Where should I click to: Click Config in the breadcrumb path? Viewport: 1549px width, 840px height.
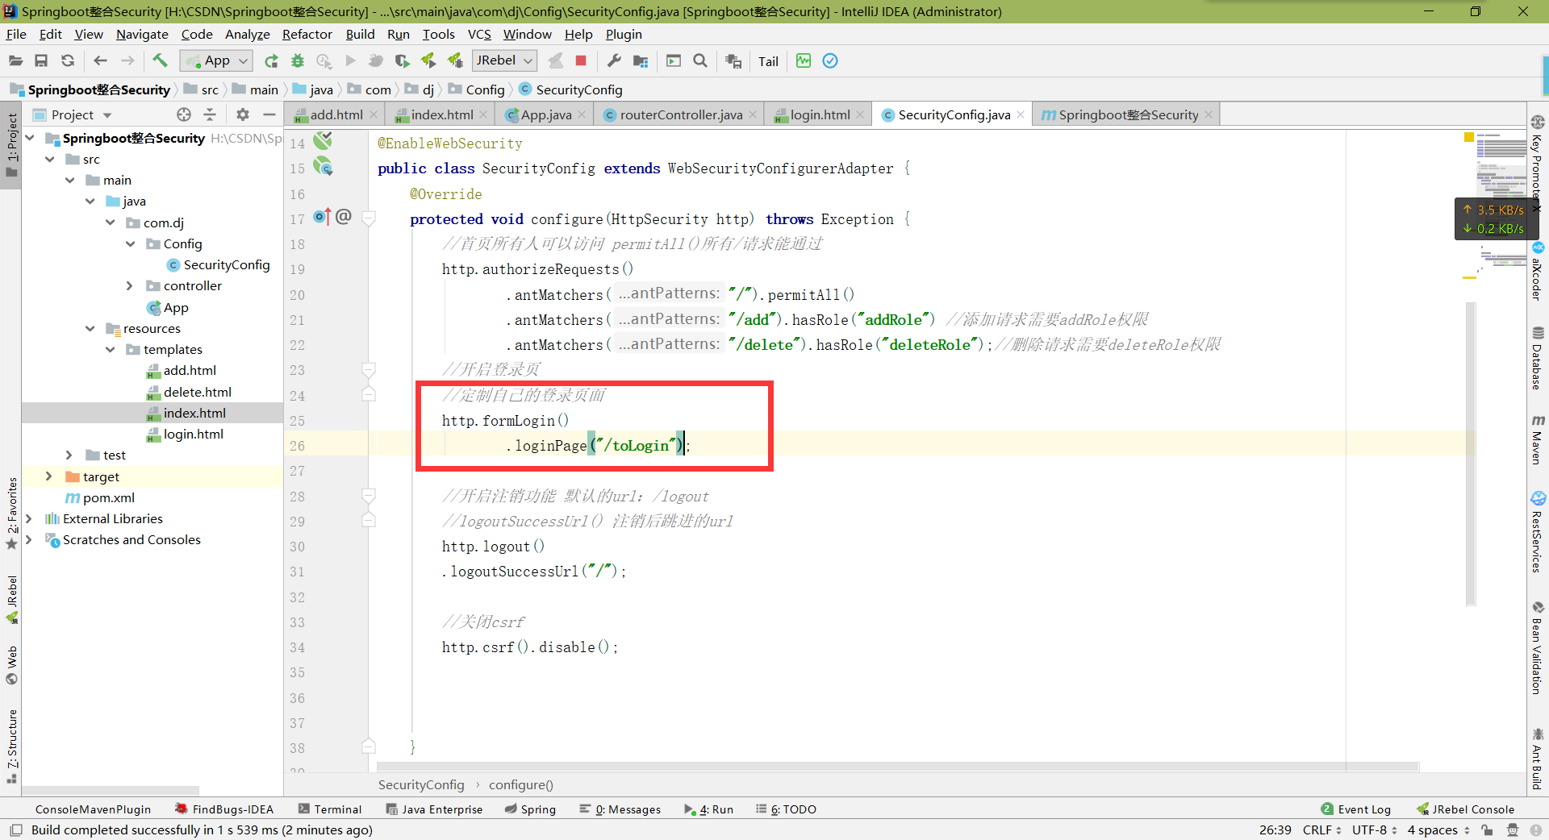tap(485, 89)
